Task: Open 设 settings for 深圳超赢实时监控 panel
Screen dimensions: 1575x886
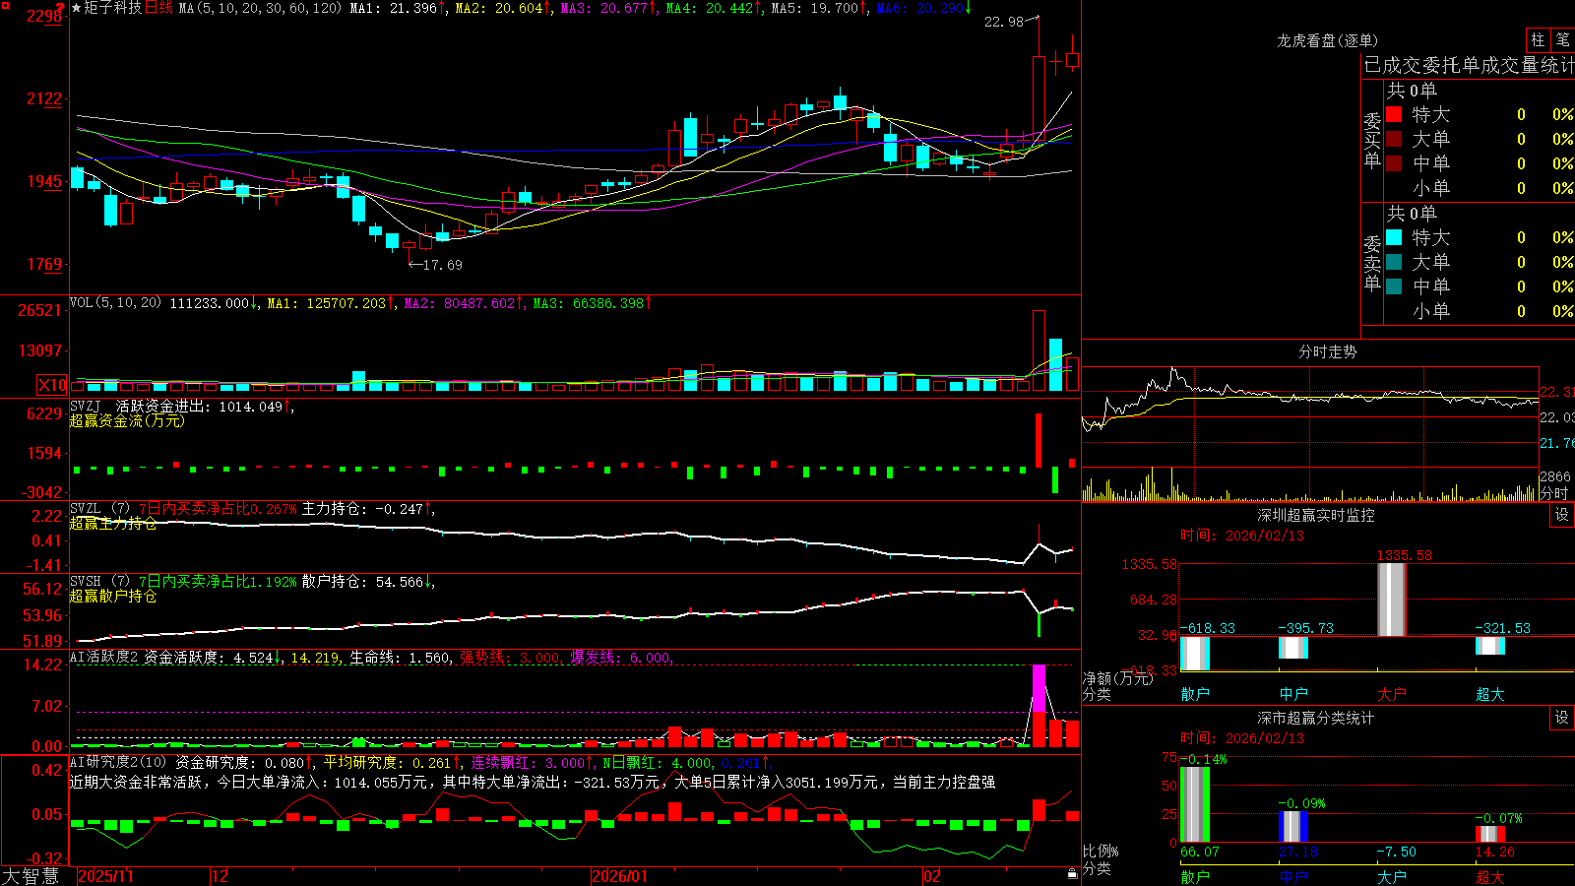Action: pos(1562,515)
